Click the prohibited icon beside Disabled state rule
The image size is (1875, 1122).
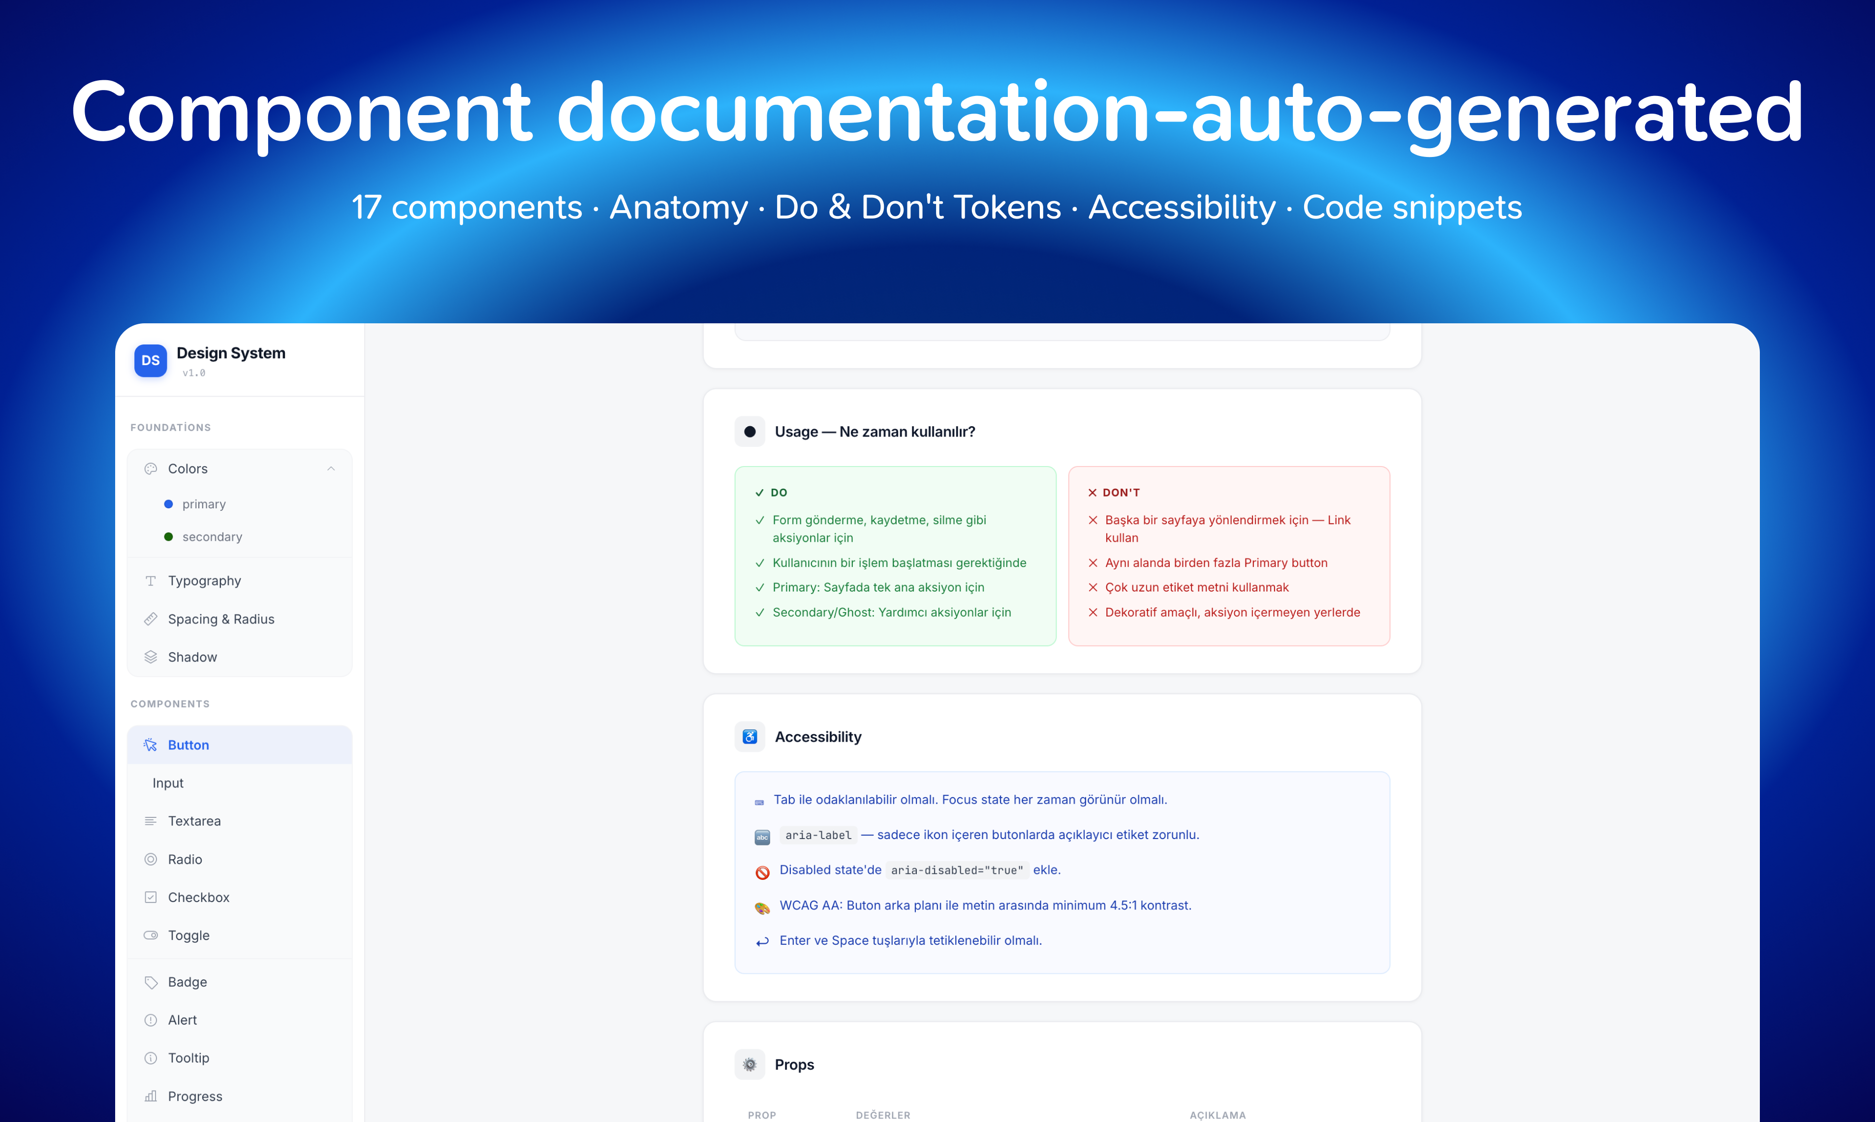tap(762, 873)
